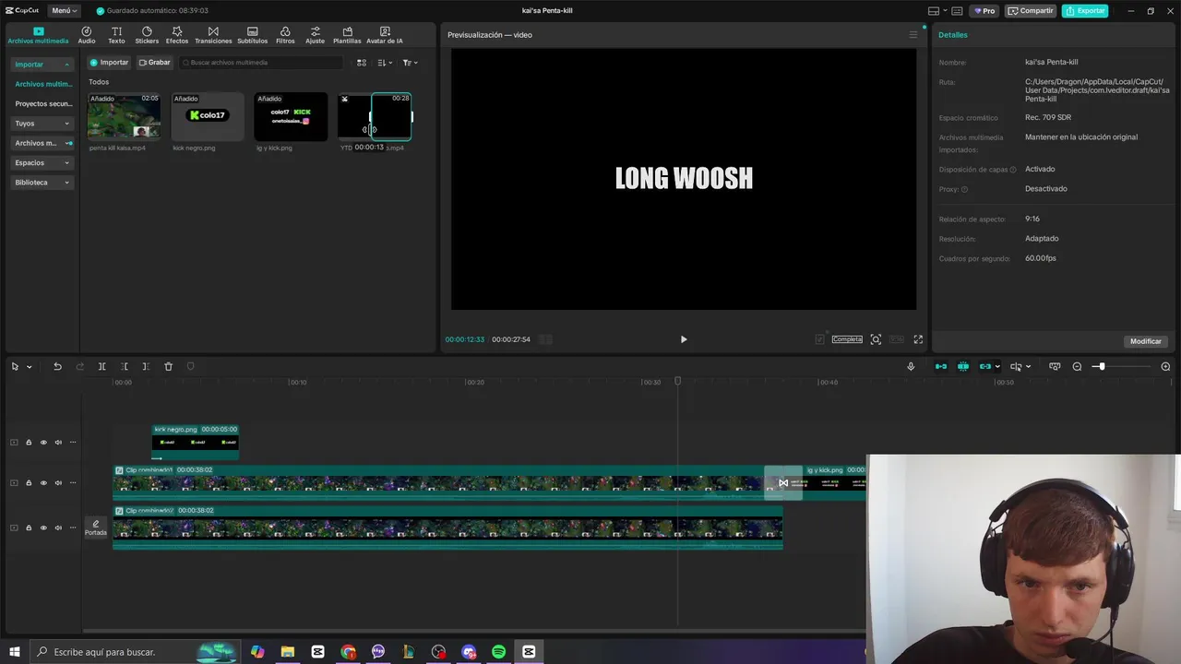This screenshot has height=664, width=1181.
Task: Toggle linkage between clips
Action: [x=985, y=366]
